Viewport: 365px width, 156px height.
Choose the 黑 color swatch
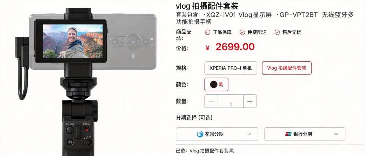(x=216, y=85)
